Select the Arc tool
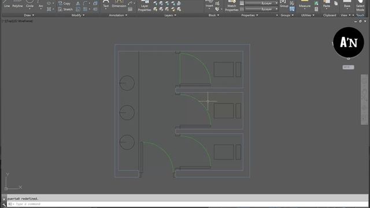 41,4
